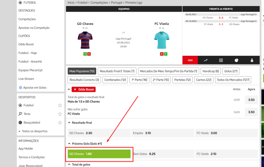Select Resultado Correcto (3) tab
Viewport: 264px width, 167px height.
coord(84,80)
